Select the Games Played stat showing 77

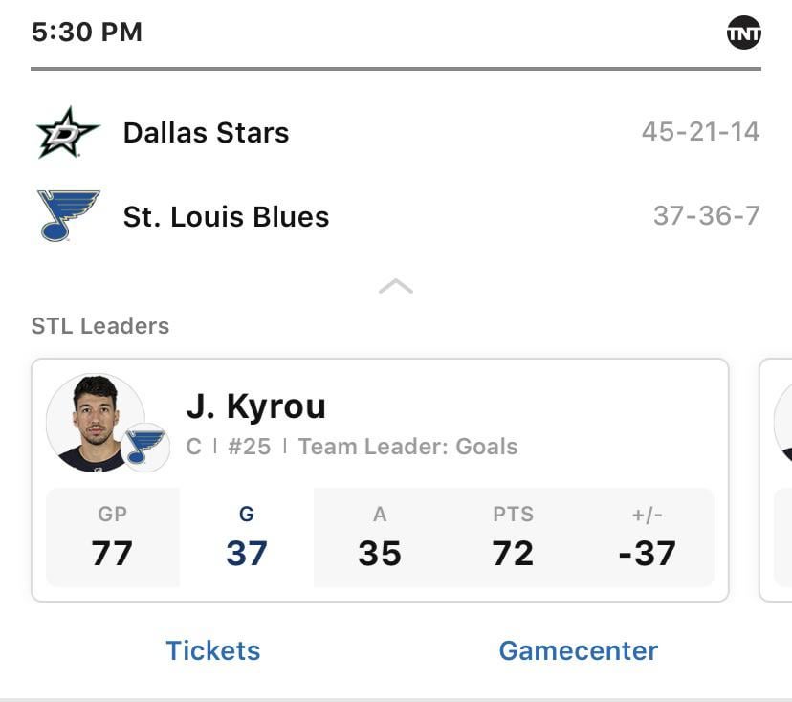113,537
